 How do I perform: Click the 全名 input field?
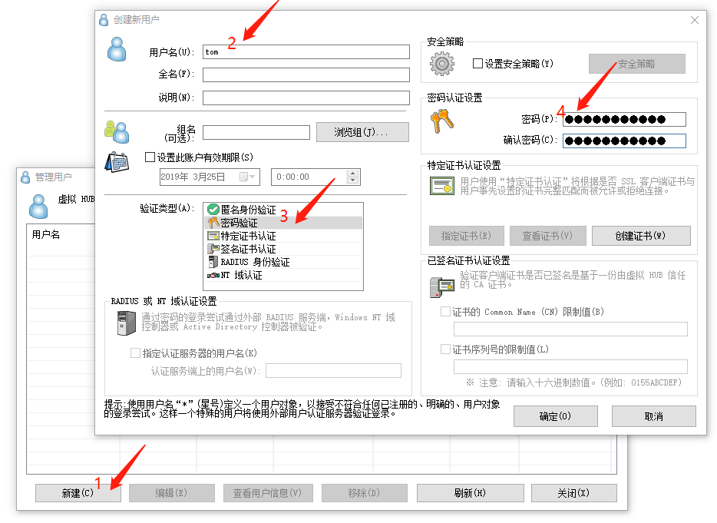tap(306, 74)
